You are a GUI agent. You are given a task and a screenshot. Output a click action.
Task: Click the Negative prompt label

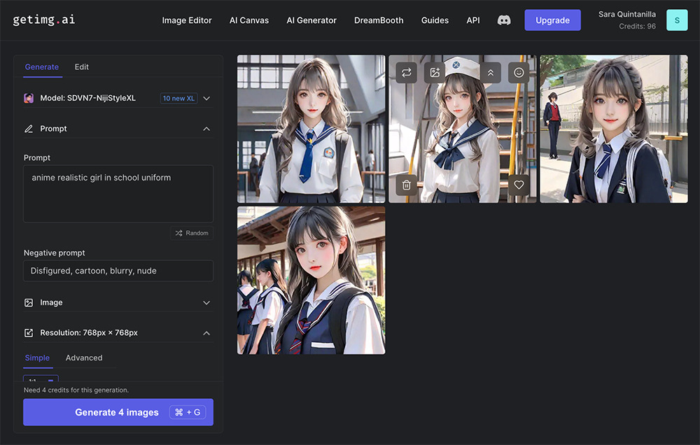[x=54, y=253]
